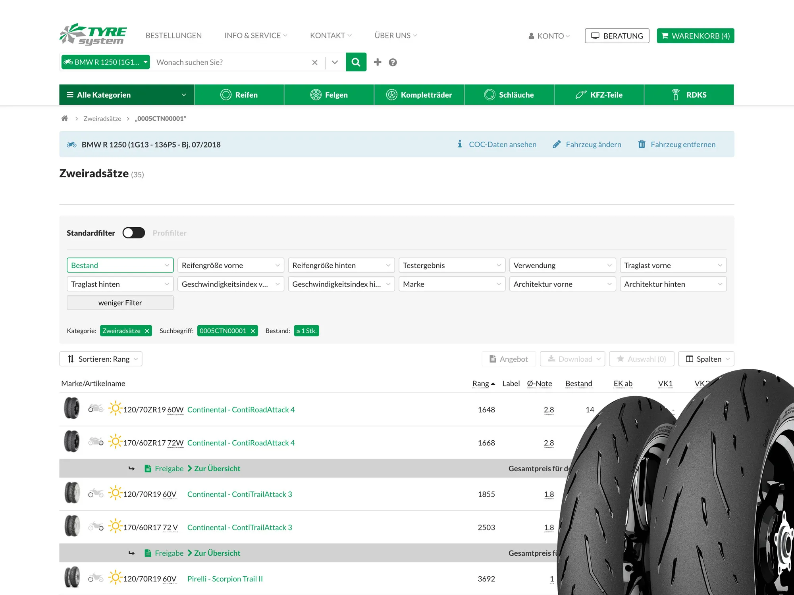Click tyre thumbnail of 120/70ZR19 ContiRoadAttack 4
Image resolution: width=794 pixels, height=595 pixels.
72,409
